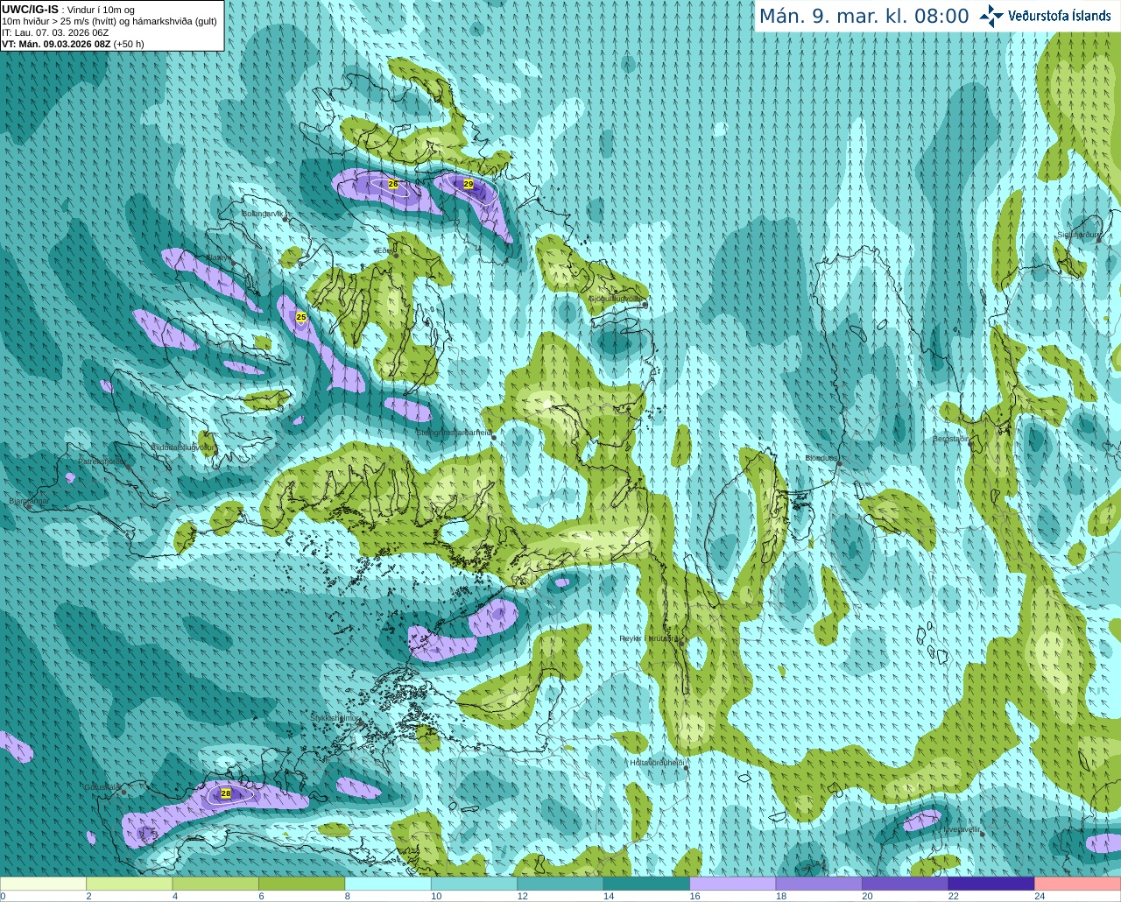Click the 'Veðurstofa Íslands' name text
The width and height of the screenshot is (1121, 902).
click(1059, 16)
